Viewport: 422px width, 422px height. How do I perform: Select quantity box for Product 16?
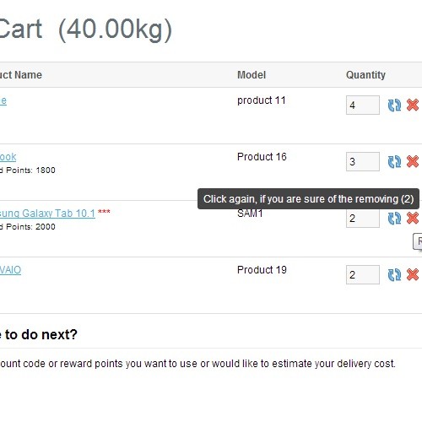coord(363,162)
